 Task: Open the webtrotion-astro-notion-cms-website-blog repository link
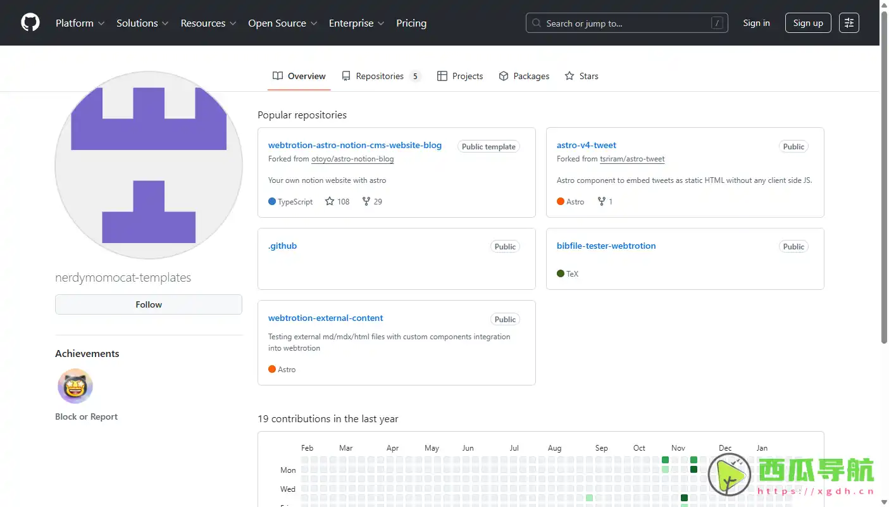pyautogui.click(x=354, y=145)
